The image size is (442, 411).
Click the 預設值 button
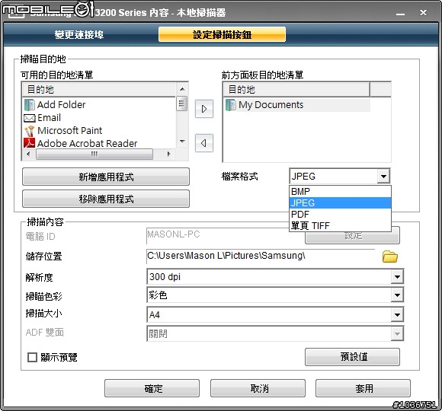352,357
